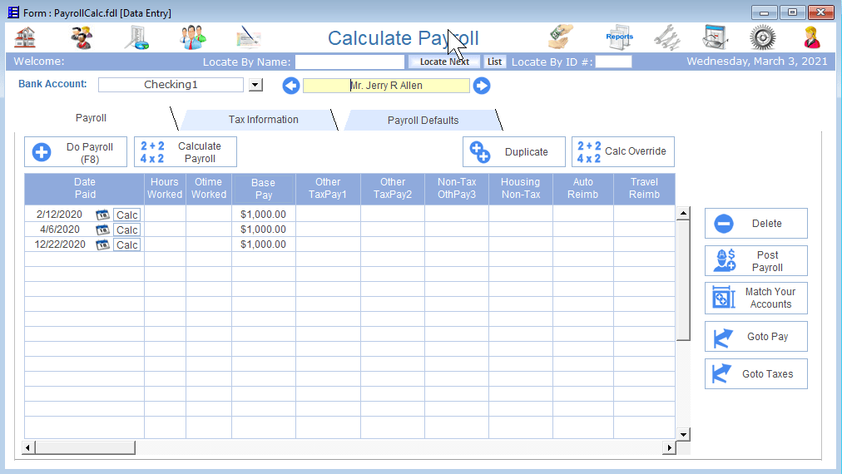842x474 pixels.
Task: Click the Duplicate button
Action: [x=514, y=152]
